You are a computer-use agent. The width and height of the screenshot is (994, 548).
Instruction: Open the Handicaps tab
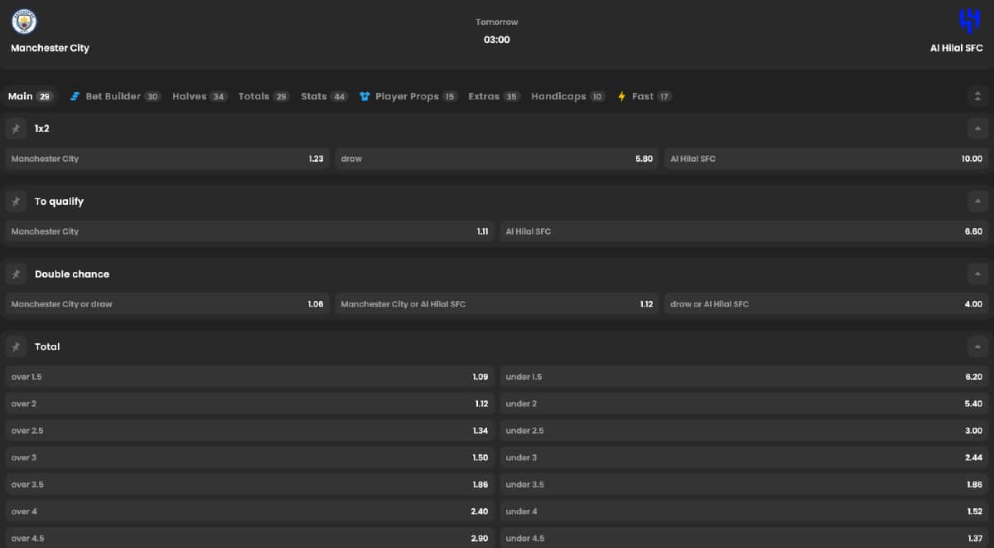tap(568, 96)
